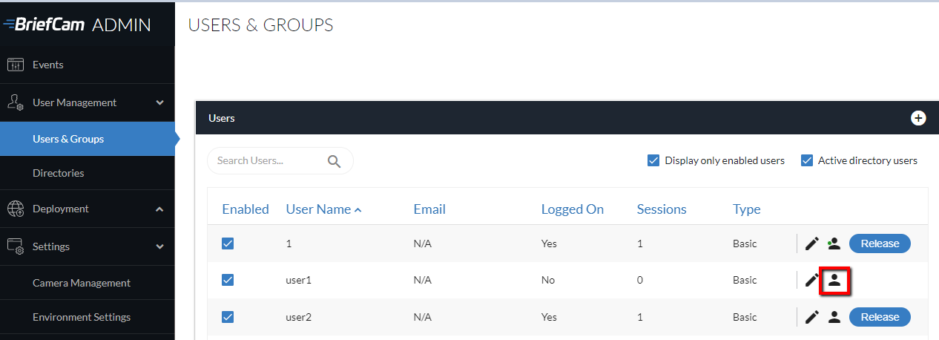This screenshot has height=340, width=939.
Task: Click the person icon for user2
Action: 834,317
